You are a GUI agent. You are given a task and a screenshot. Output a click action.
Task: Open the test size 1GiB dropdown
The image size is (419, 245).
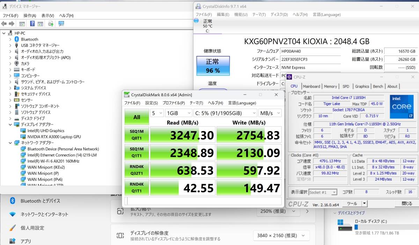click(x=178, y=113)
